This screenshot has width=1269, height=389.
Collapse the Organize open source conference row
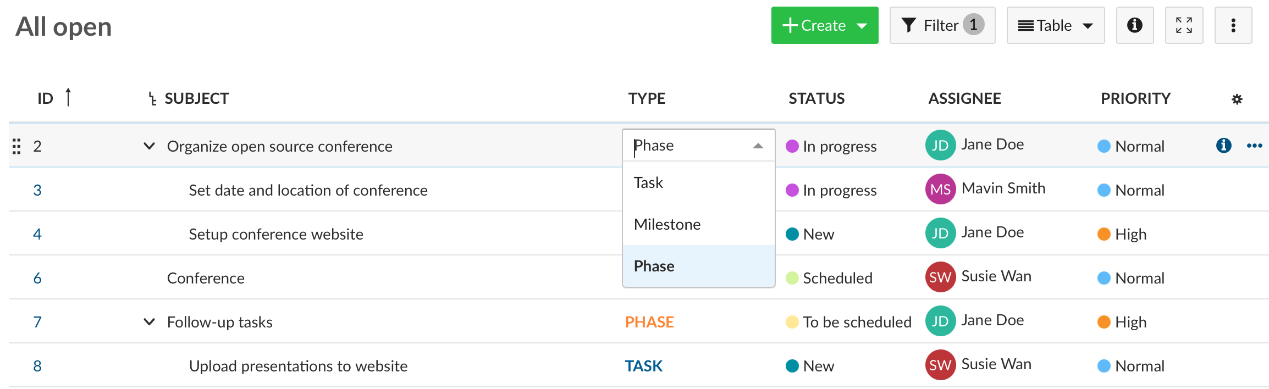[148, 146]
